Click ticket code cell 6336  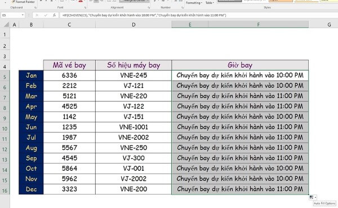tap(69, 76)
